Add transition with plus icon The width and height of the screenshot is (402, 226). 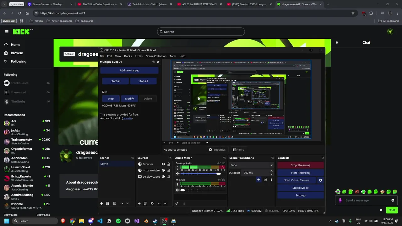coord(259,179)
